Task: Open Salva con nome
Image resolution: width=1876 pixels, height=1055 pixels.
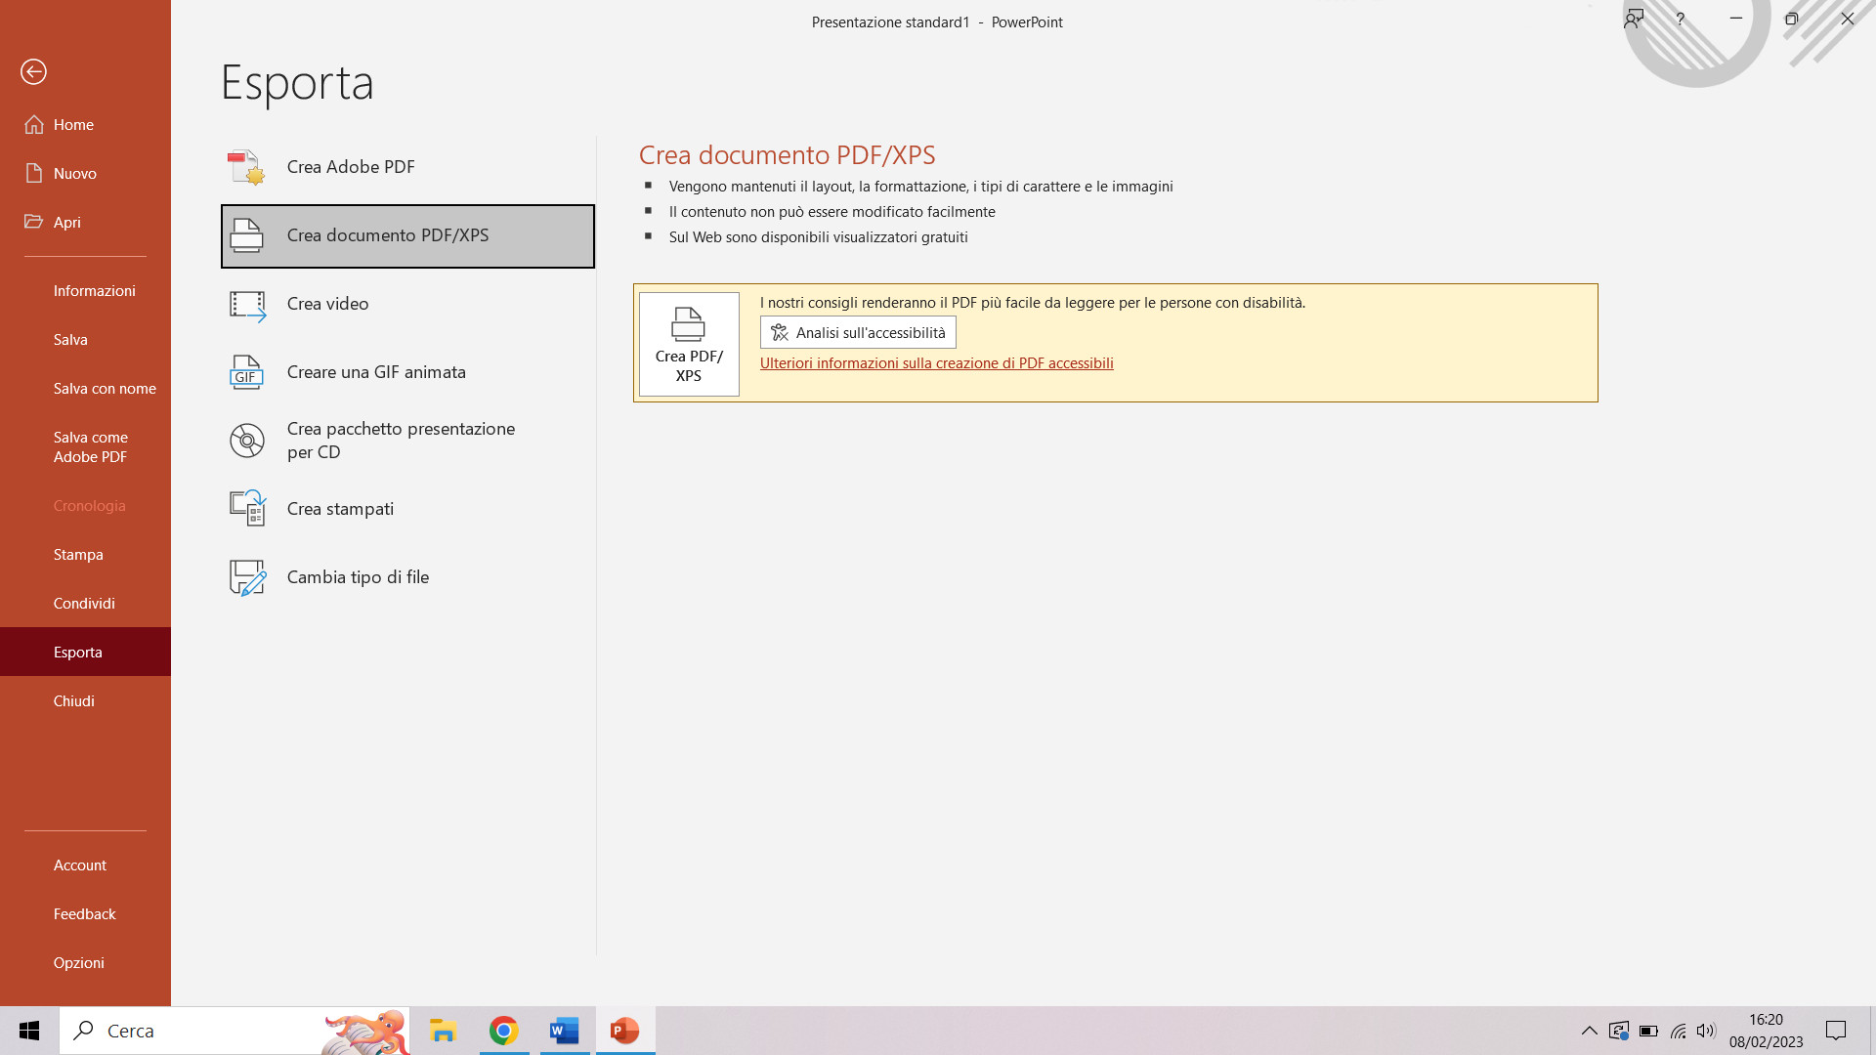Action: pos(105,388)
